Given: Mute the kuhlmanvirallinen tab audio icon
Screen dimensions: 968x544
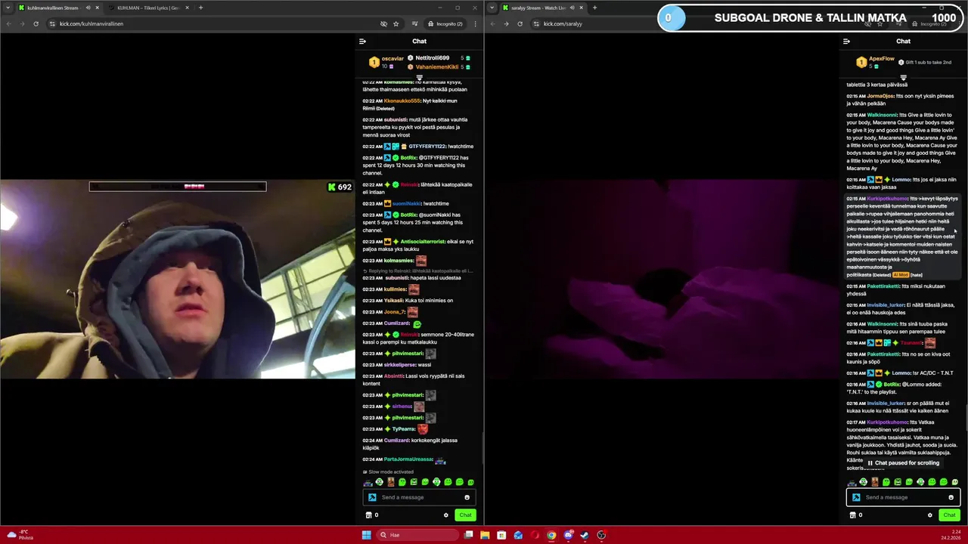Looking at the screenshot, I should point(88,8).
